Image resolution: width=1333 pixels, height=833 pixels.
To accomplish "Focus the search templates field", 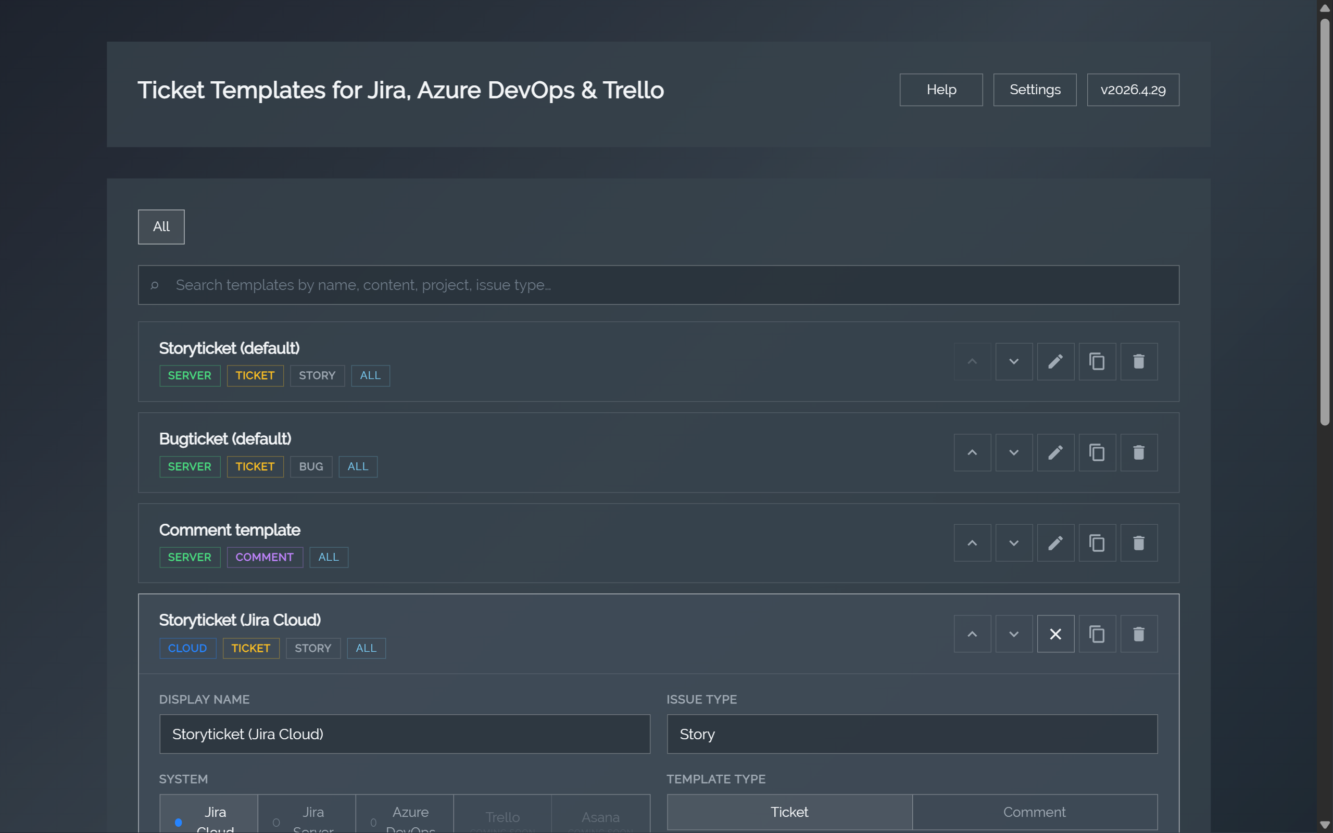I will point(658,285).
